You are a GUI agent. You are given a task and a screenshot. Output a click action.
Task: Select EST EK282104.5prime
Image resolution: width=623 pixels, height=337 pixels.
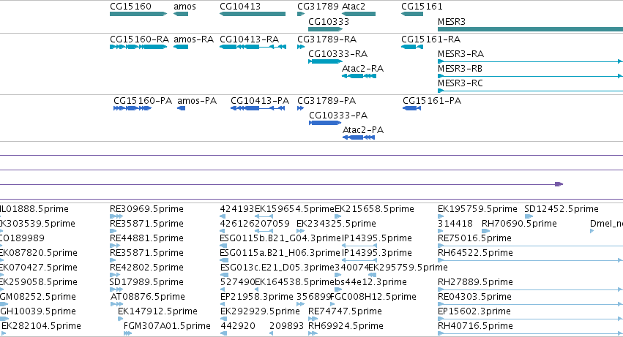coord(41,326)
